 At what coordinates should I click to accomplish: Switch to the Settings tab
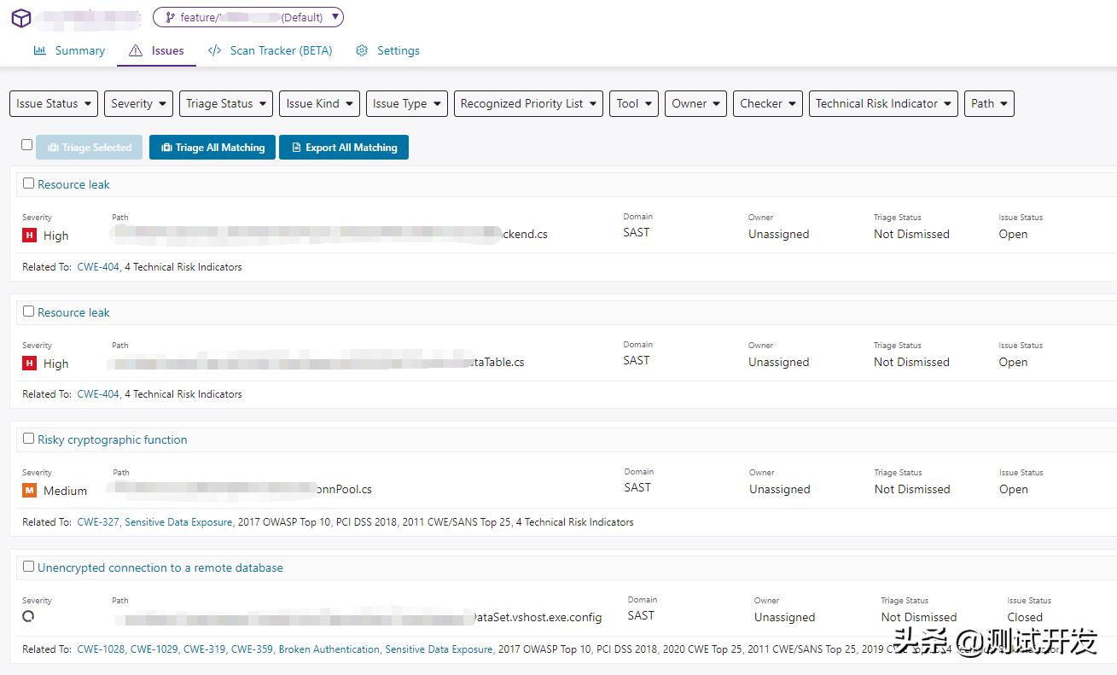[x=387, y=50]
